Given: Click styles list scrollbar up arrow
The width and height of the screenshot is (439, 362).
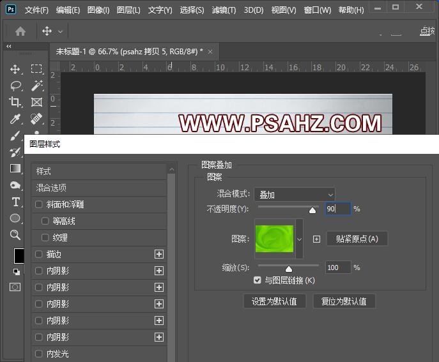Looking at the screenshot, I should click(172, 169).
